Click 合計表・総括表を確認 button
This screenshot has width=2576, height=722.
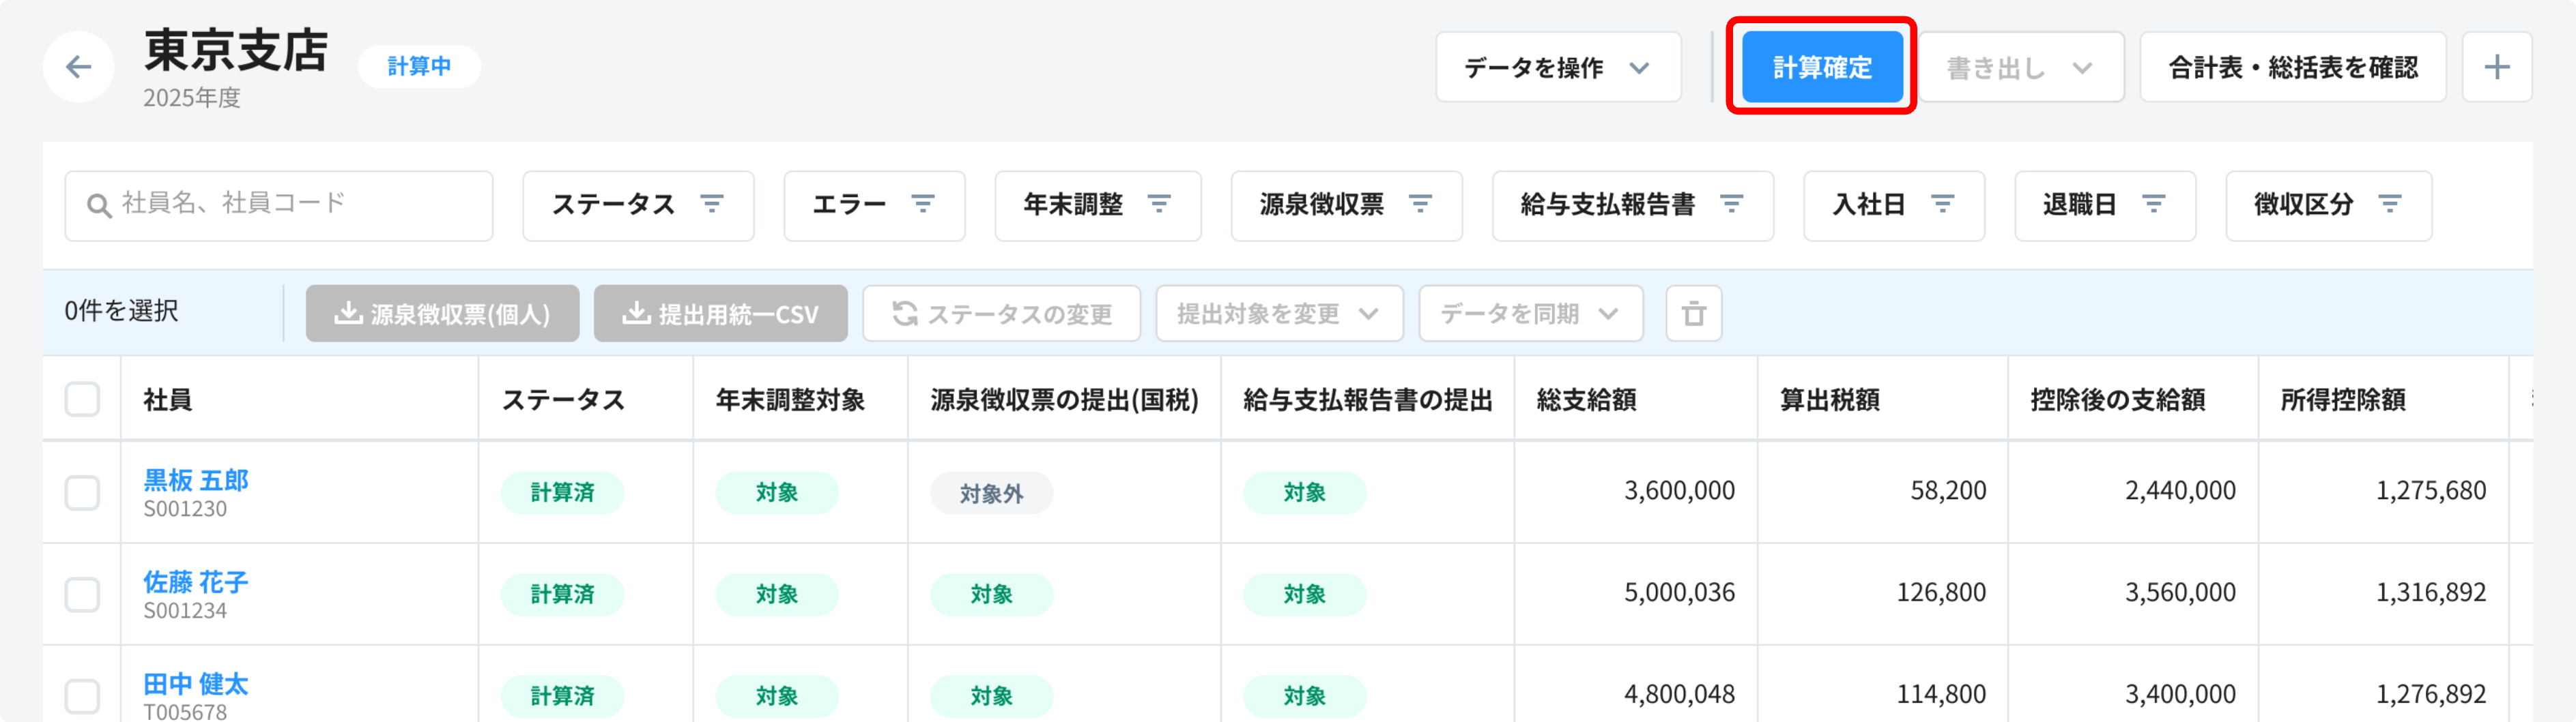pos(2292,67)
